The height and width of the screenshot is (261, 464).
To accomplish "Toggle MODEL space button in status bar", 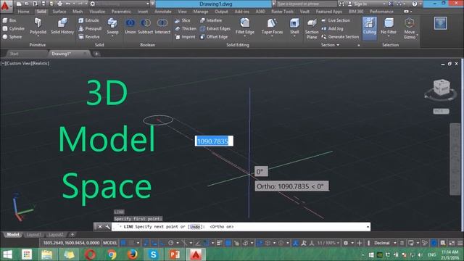I will pos(109,243).
